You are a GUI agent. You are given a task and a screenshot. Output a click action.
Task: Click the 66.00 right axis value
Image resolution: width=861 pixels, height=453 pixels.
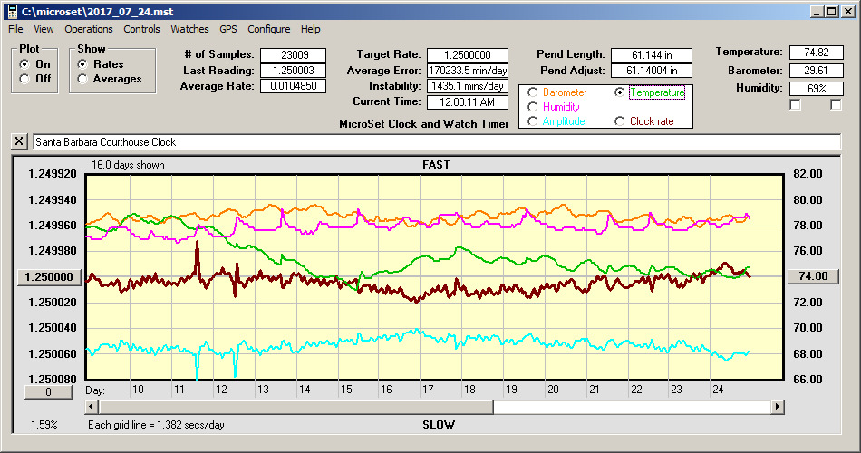[808, 379]
